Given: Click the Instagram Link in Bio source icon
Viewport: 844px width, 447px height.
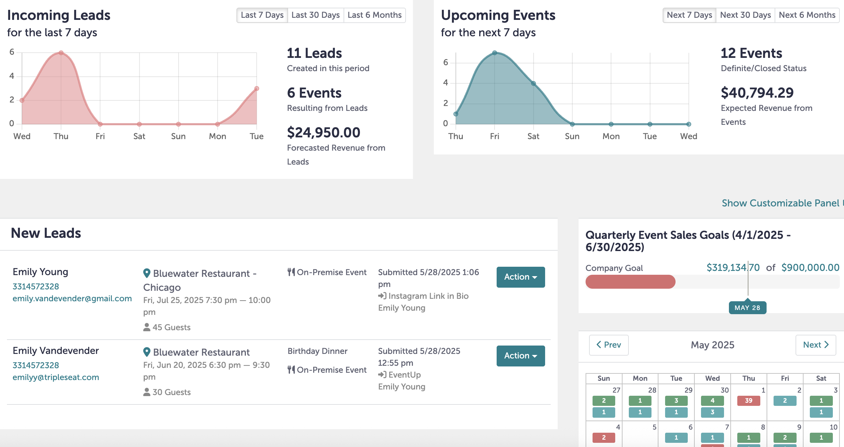Looking at the screenshot, I should point(382,296).
